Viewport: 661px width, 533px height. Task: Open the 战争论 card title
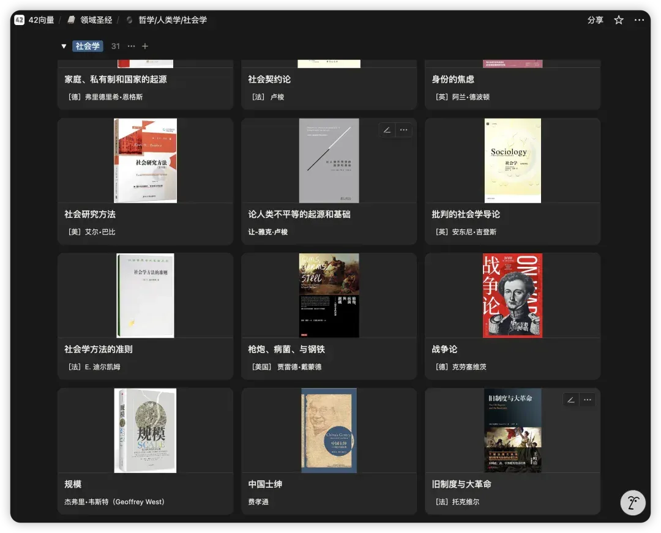(x=444, y=349)
